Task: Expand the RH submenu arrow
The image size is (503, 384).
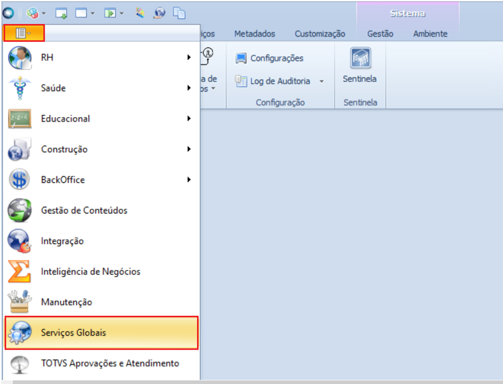Action: 189,58
